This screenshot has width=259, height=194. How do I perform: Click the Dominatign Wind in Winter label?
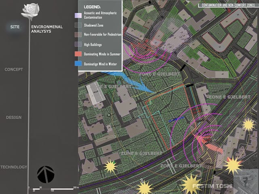coord(100,64)
